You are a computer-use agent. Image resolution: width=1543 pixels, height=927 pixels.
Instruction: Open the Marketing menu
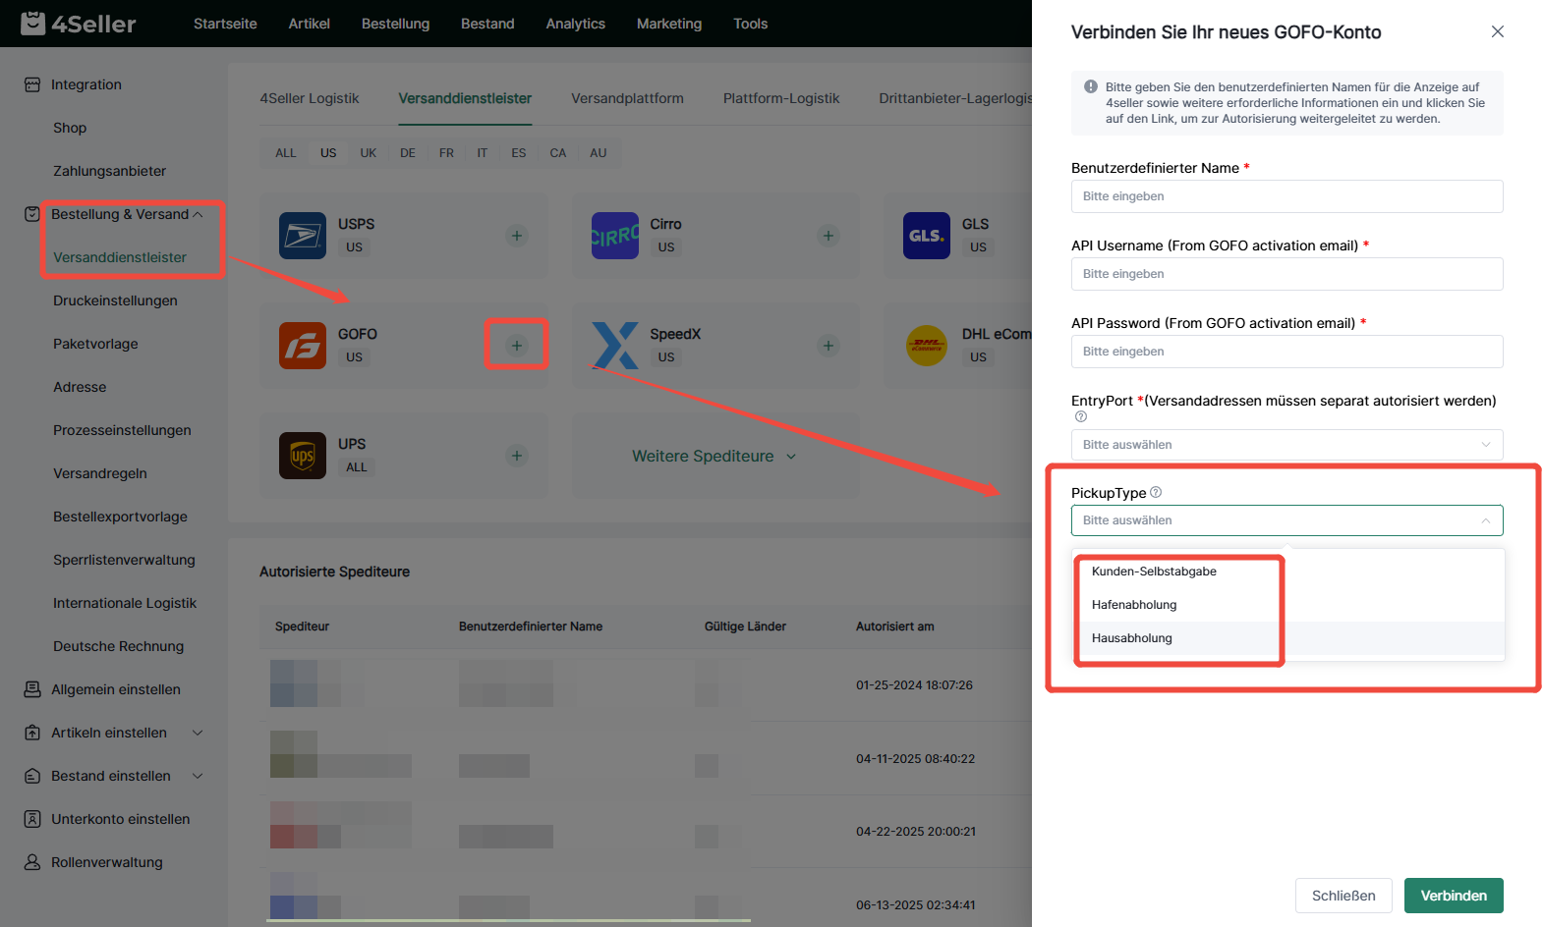669,24
